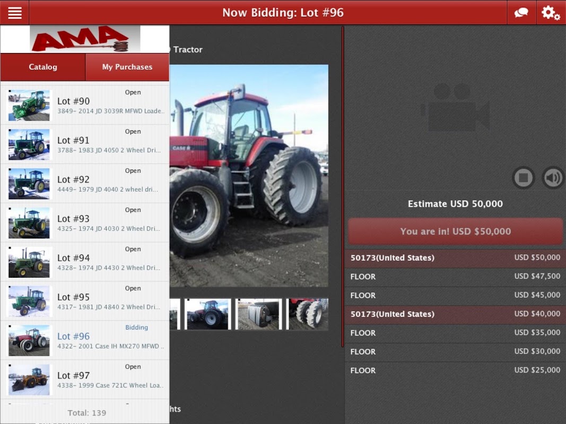Select FLOOR bid row at USD $47,500
The height and width of the screenshot is (424, 566).
[x=455, y=277]
